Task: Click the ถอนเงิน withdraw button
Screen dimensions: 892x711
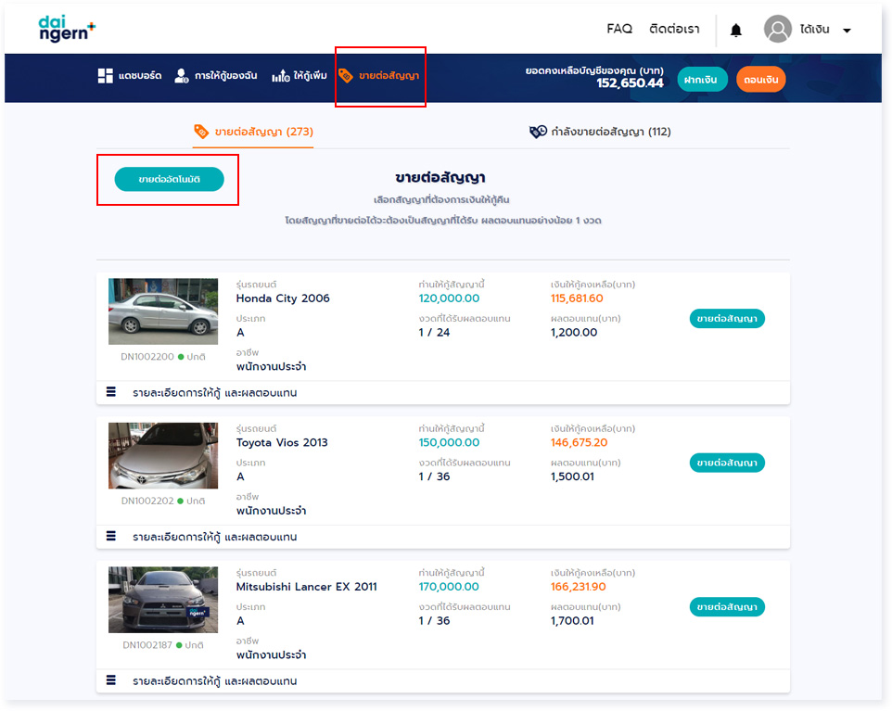Action: [x=760, y=80]
